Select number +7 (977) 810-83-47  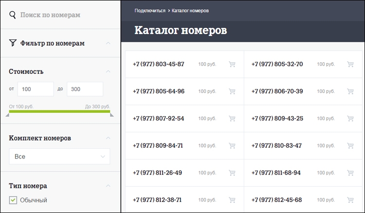[x=276, y=146]
